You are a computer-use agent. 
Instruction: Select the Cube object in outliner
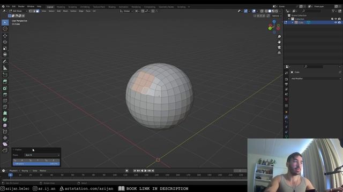(x=301, y=22)
